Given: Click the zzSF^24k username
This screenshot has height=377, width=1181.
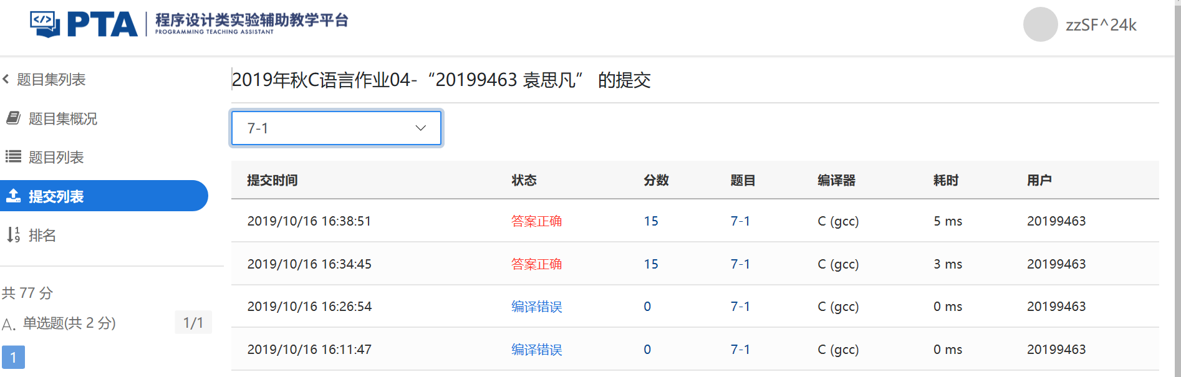Looking at the screenshot, I should click(x=1101, y=25).
